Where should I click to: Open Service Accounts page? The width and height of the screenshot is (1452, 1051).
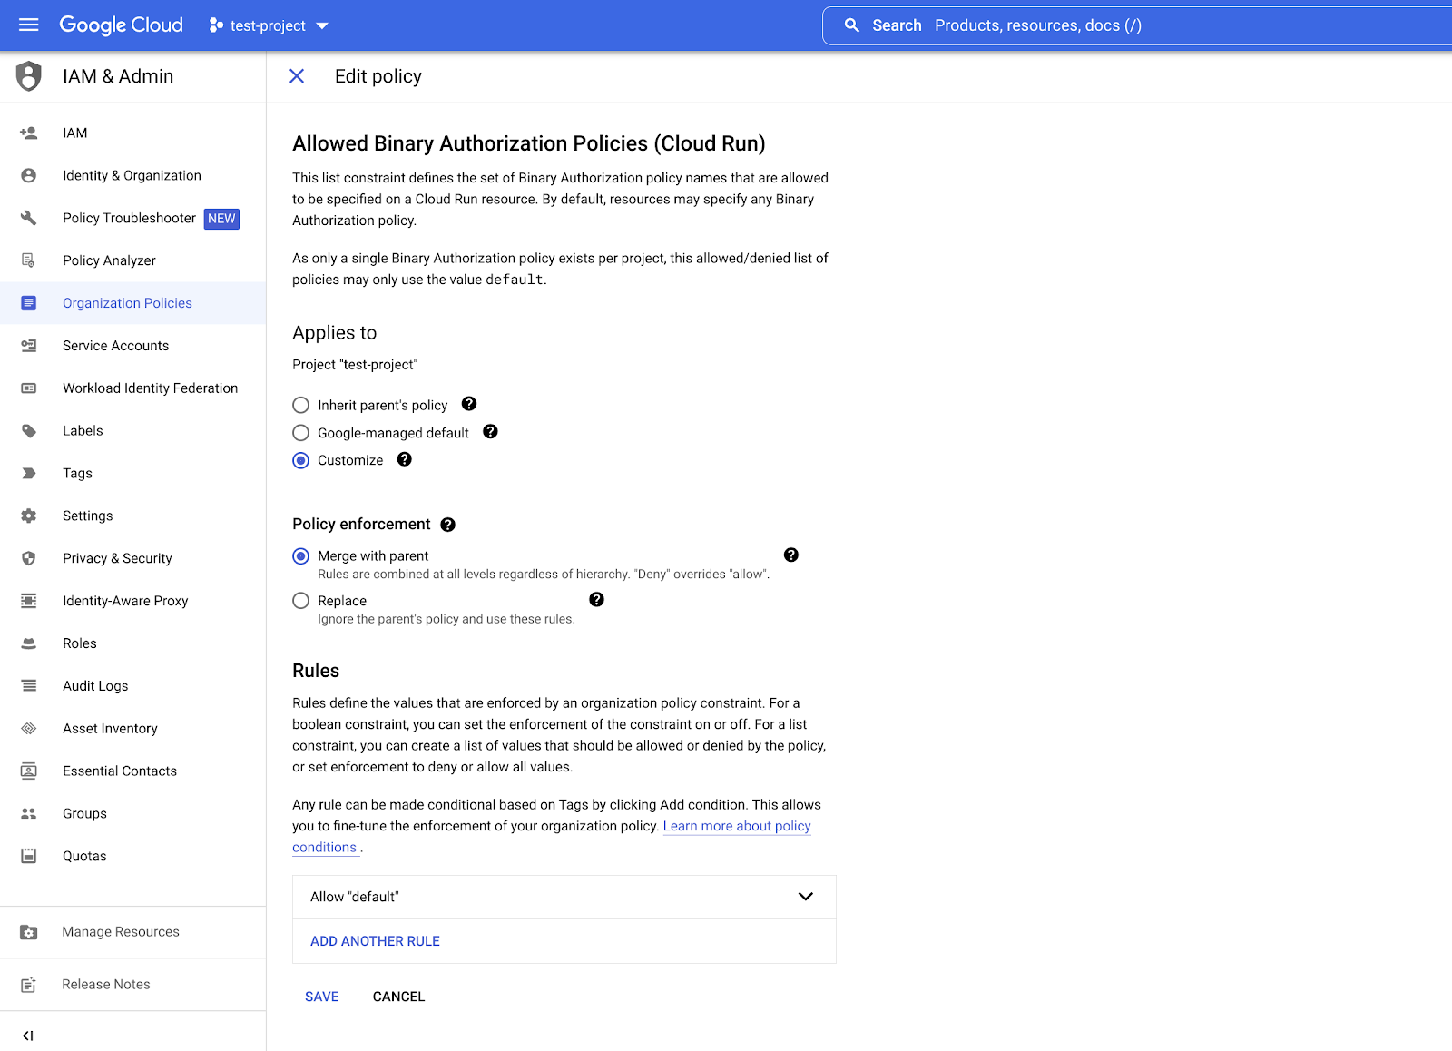coord(115,346)
